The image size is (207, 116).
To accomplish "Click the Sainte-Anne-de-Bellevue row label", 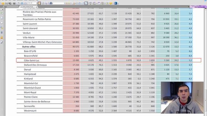I will tap(37, 101).
